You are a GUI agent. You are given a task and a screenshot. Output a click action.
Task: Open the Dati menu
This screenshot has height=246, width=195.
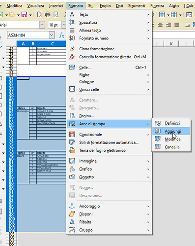point(119,6)
